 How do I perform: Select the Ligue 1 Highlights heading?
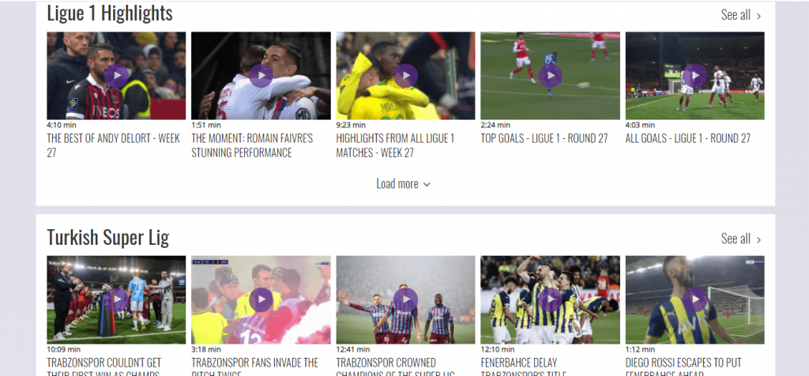point(110,13)
